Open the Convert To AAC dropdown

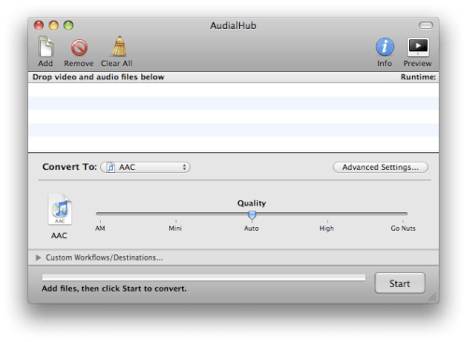145,167
